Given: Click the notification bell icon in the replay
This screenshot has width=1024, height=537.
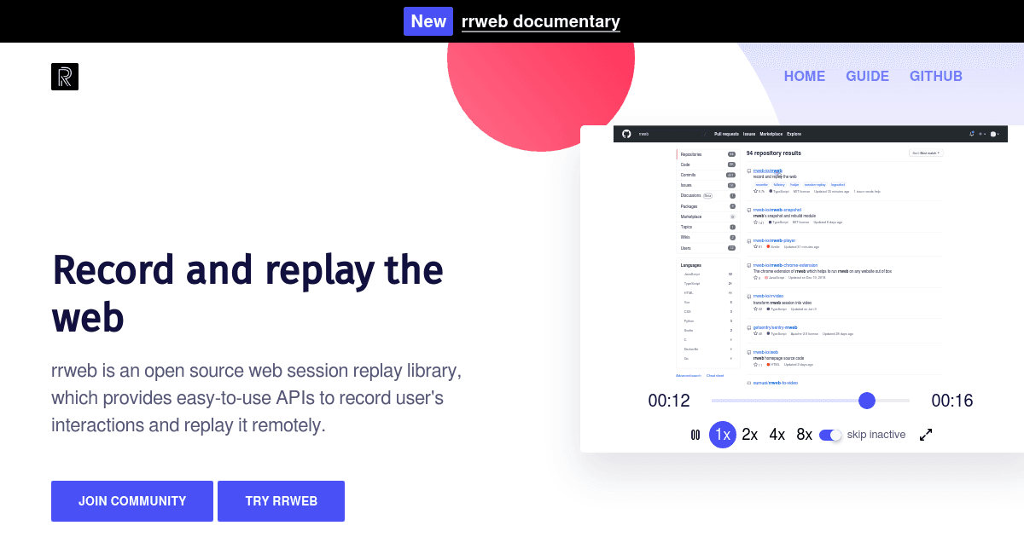Looking at the screenshot, I should (971, 133).
